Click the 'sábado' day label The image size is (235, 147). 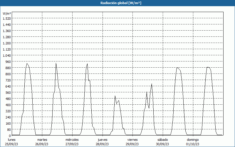pos(163,140)
